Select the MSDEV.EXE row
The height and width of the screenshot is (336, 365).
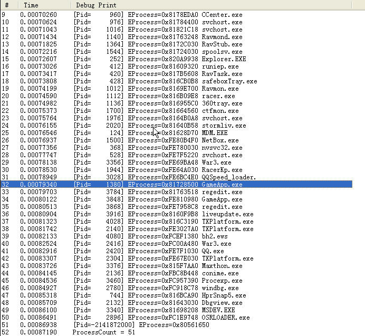click(177, 310)
